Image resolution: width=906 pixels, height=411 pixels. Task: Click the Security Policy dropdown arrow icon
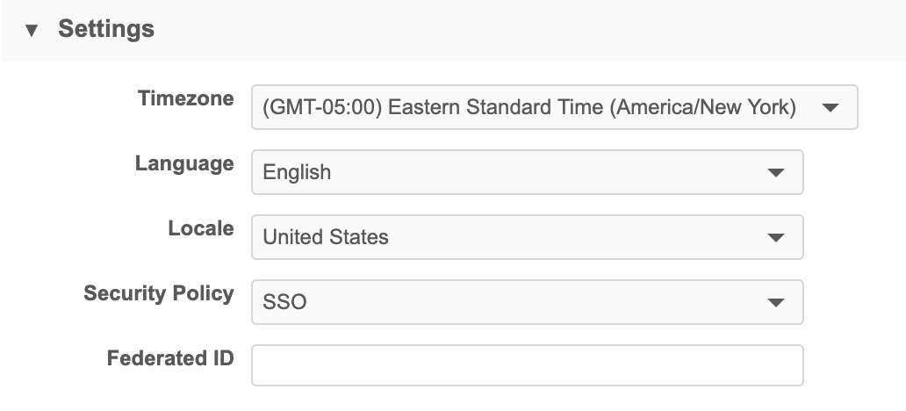[x=775, y=302]
